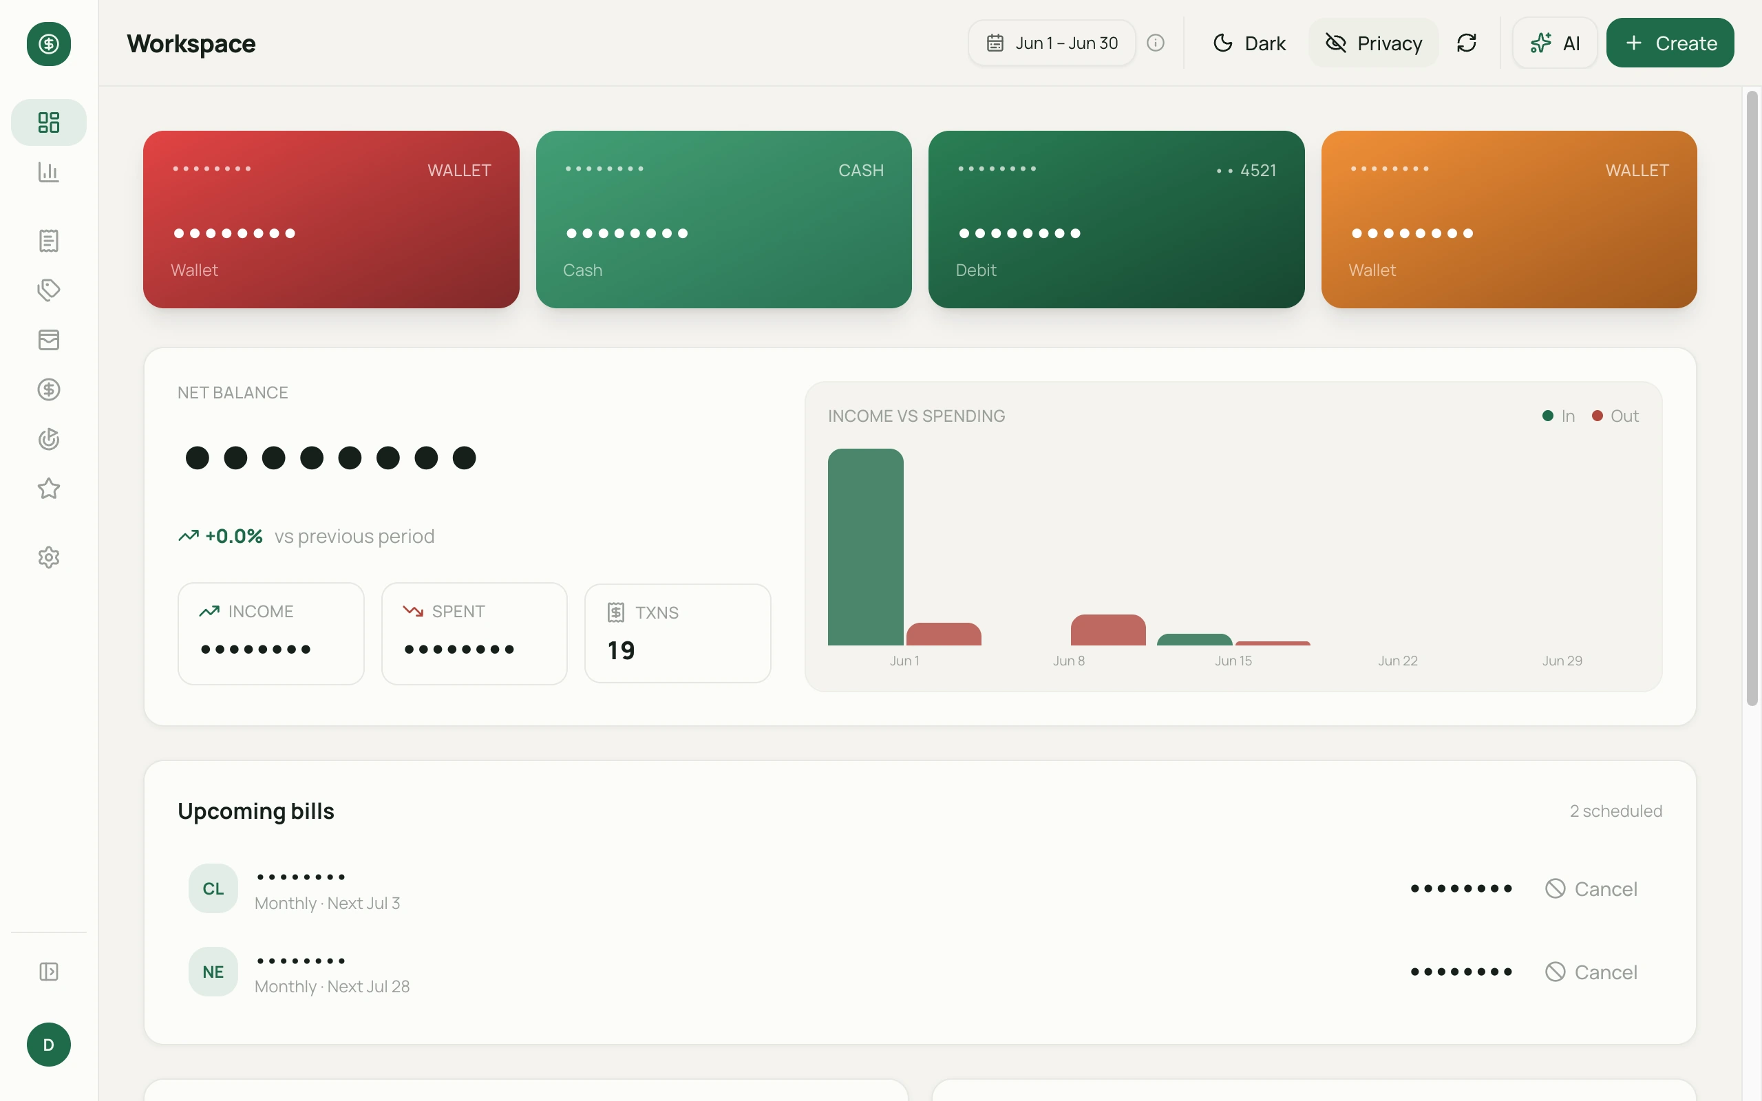Screen dimensions: 1762x1101
Task: Open the user avatar D
Action: point(49,1045)
